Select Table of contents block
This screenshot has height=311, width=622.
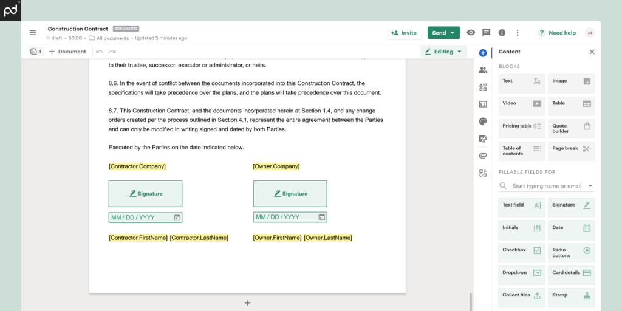(522, 151)
